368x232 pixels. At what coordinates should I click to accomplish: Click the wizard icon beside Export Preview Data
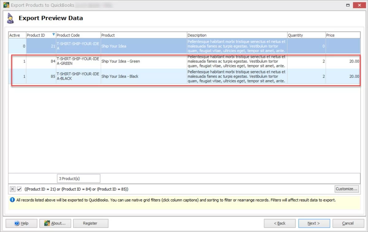coord(11,18)
